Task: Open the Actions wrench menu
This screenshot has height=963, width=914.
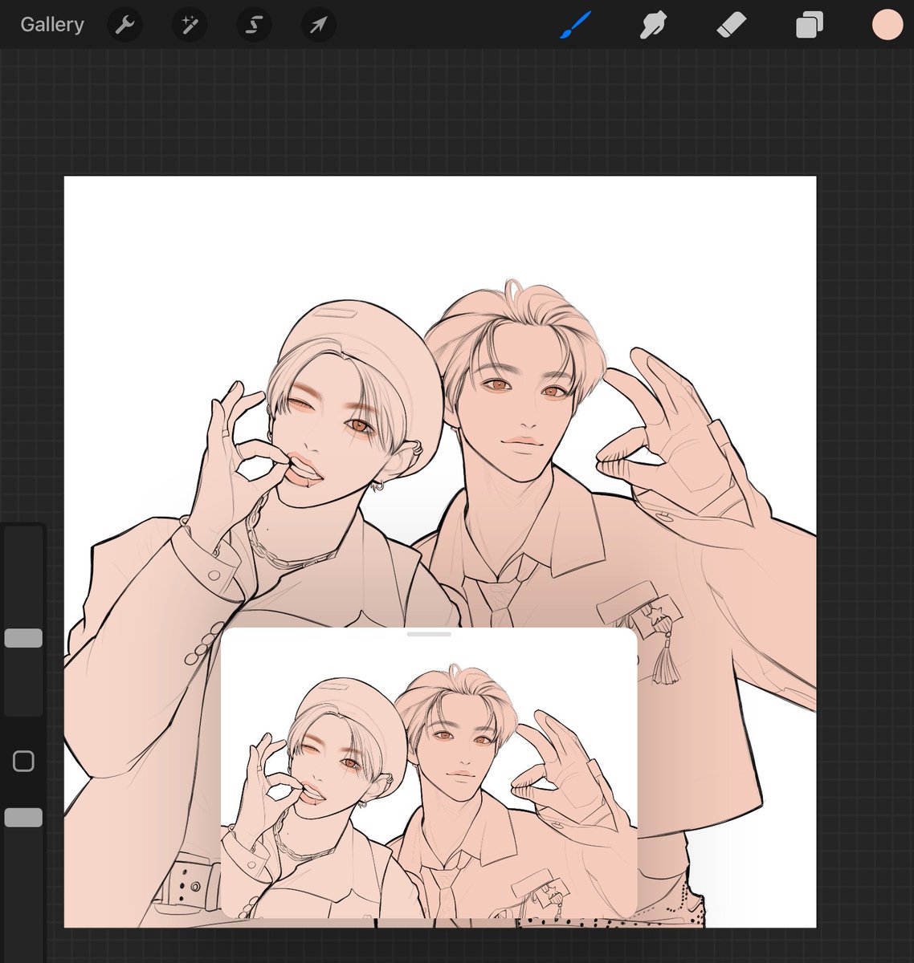Action: pos(124,26)
